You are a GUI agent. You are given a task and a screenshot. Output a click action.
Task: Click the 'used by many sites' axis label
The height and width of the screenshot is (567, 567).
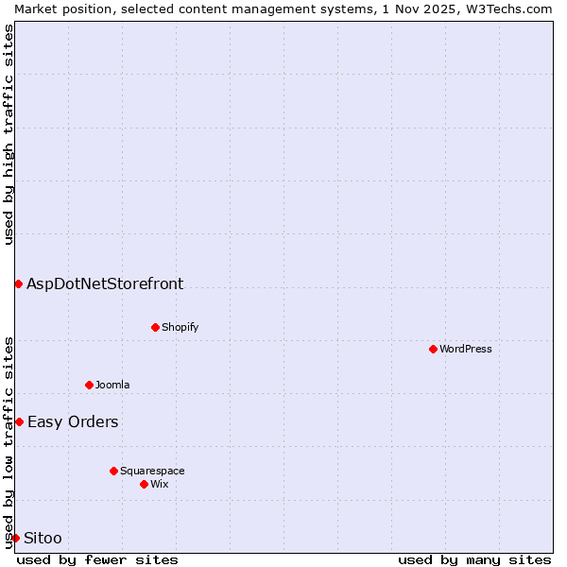click(474, 559)
